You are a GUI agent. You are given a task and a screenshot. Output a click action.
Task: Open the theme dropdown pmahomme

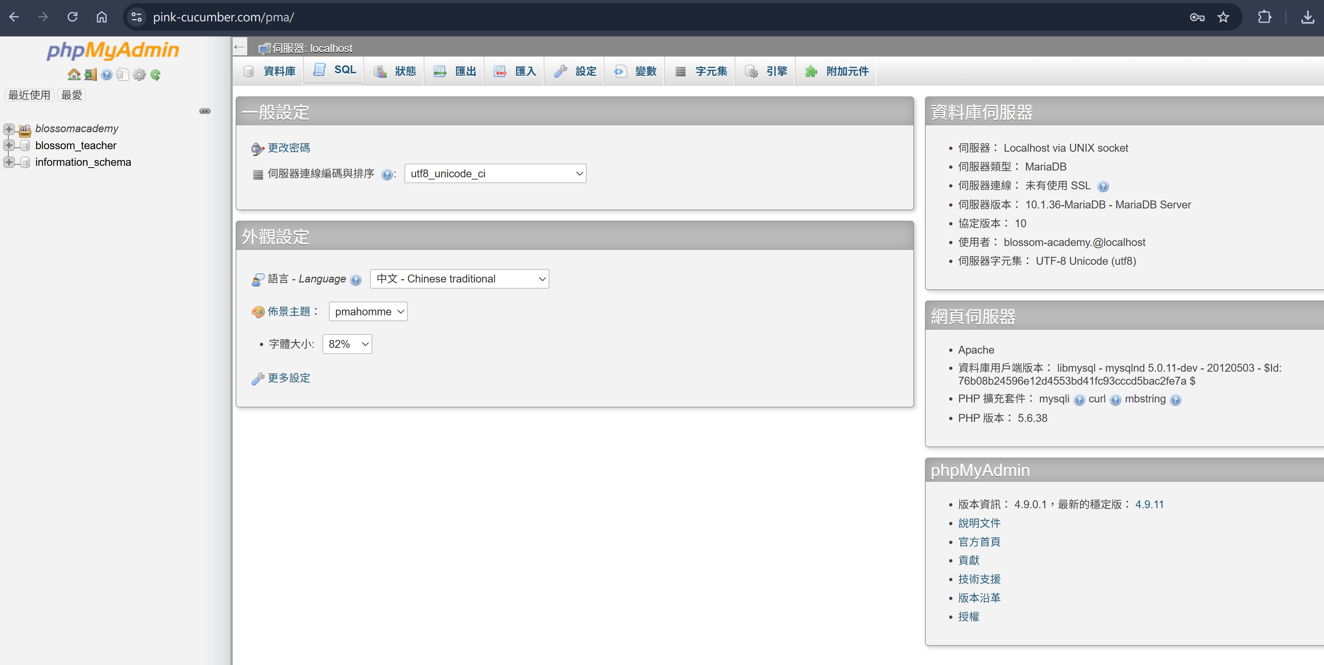368,312
